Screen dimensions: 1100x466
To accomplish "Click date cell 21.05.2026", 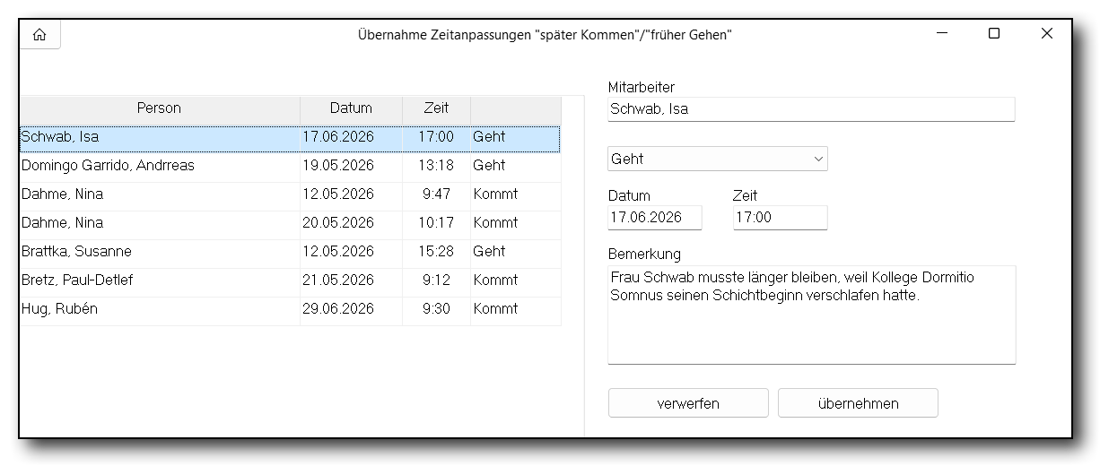I will (x=351, y=280).
